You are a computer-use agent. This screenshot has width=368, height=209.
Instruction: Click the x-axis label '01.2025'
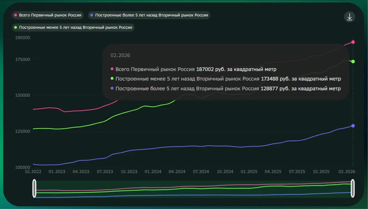(x=249, y=172)
